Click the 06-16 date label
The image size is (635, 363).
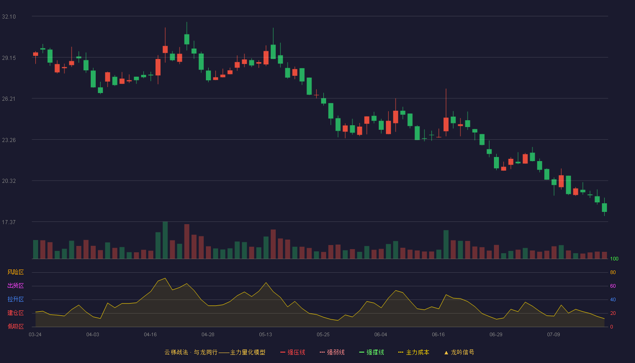tap(439, 334)
